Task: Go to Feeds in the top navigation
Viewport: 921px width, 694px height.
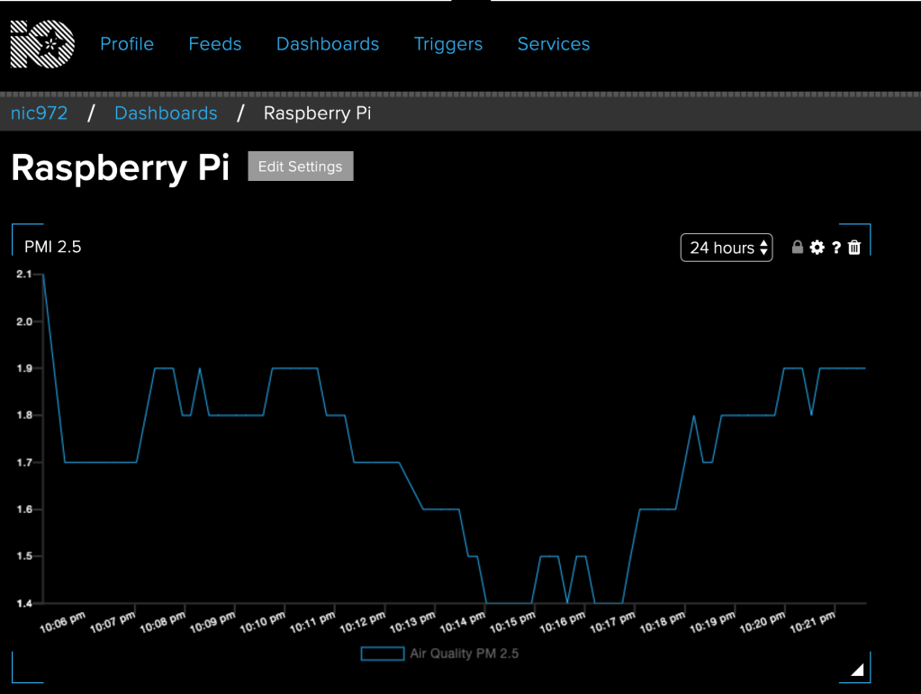Action: 214,44
